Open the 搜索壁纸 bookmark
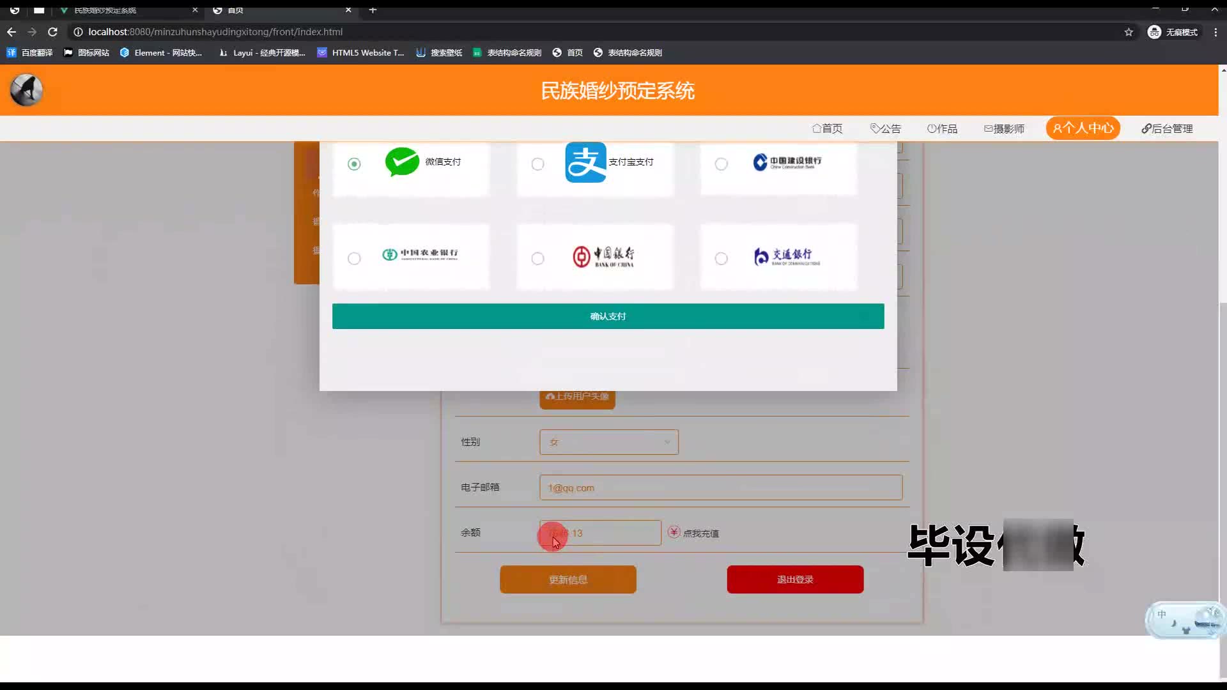This screenshot has height=690, width=1227. (x=439, y=52)
